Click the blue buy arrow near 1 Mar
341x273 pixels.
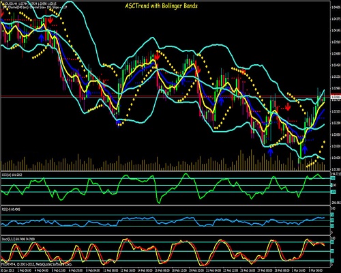[305, 149]
